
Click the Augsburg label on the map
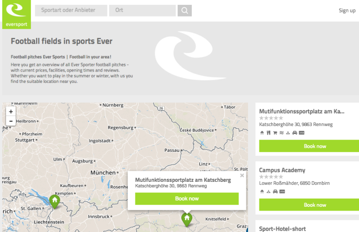[x=83, y=161]
